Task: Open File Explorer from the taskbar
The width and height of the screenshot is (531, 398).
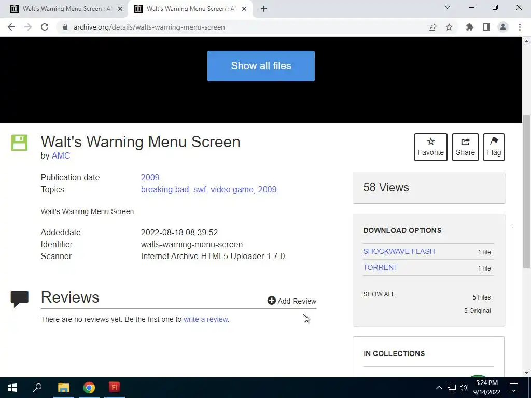Action: click(63, 388)
